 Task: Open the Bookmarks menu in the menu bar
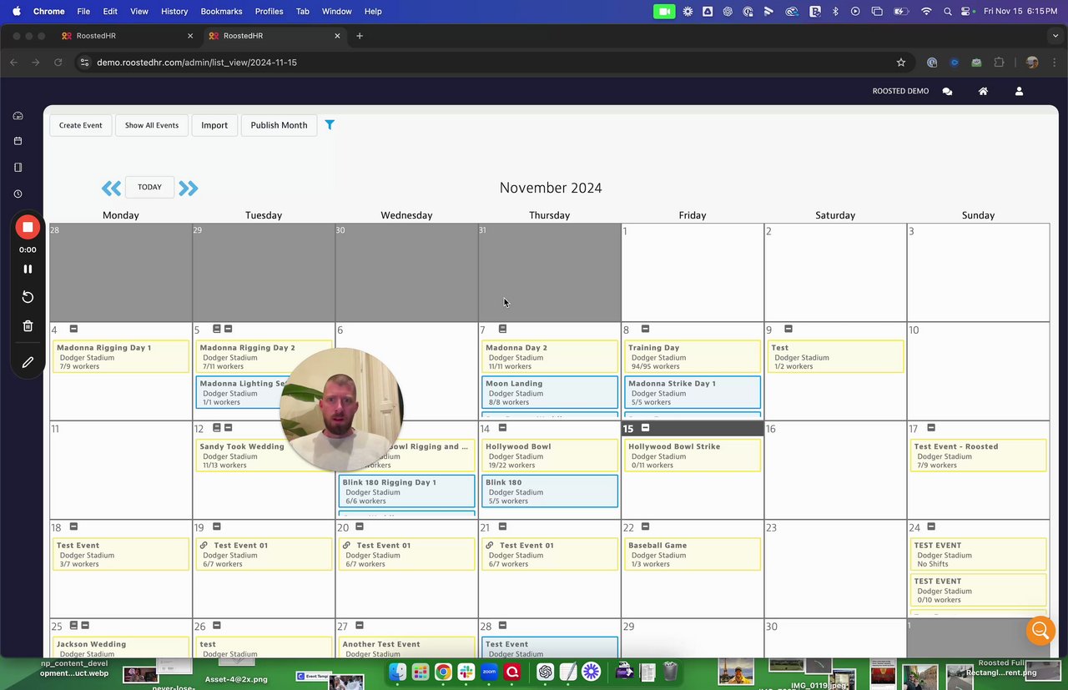pos(221,11)
